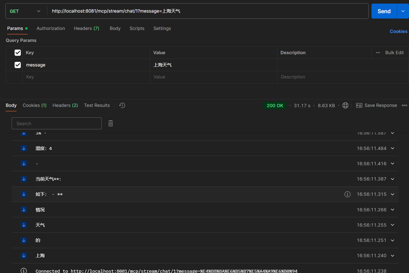Click the 上海天气 value cell
409x273 pixels.
213,65
